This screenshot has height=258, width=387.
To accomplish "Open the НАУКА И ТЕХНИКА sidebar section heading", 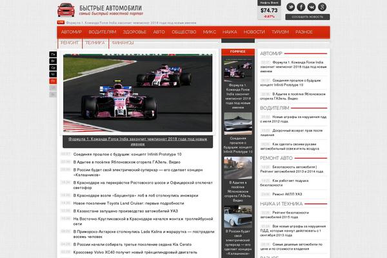I will (x=281, y=204).
